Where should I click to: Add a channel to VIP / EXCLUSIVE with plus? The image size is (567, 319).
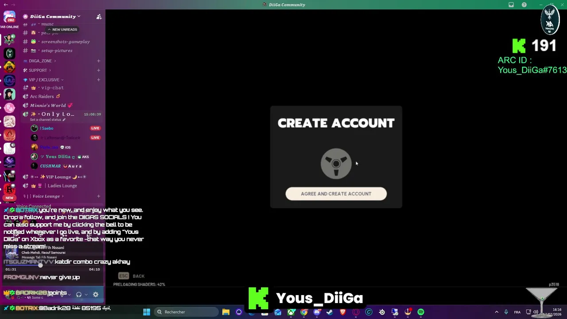click(98, 80)
